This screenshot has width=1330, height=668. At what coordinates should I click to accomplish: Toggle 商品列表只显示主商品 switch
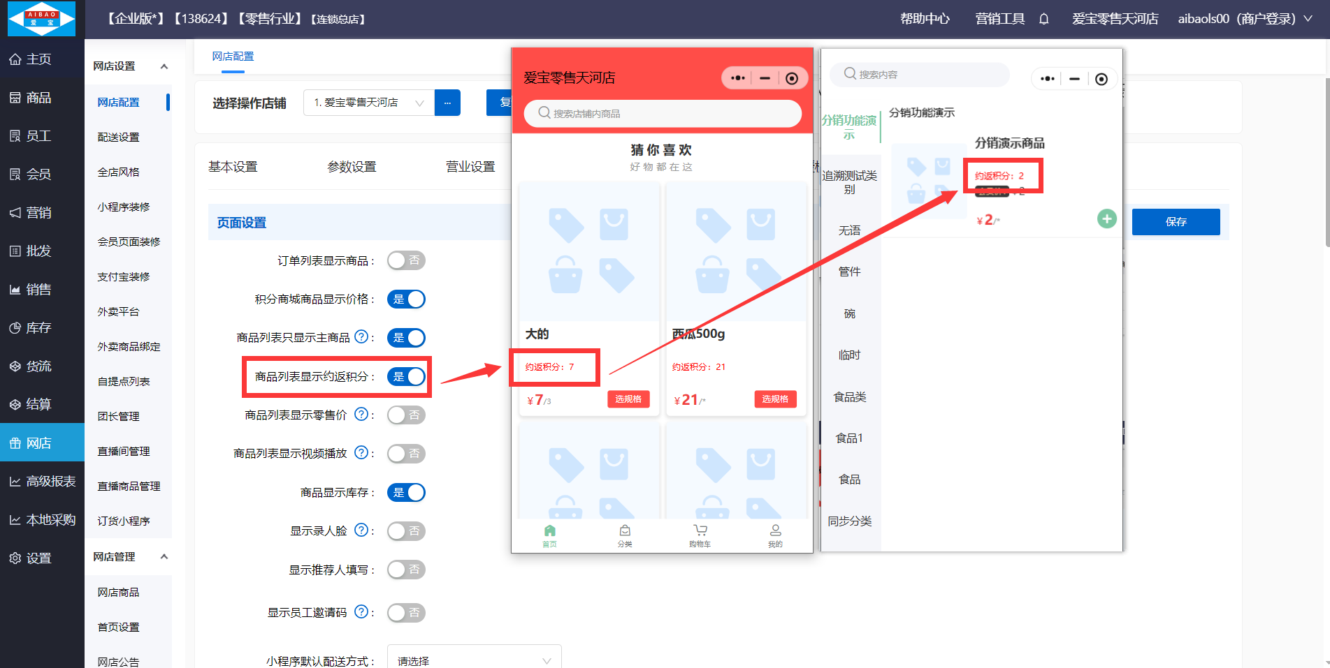(406, 338)
